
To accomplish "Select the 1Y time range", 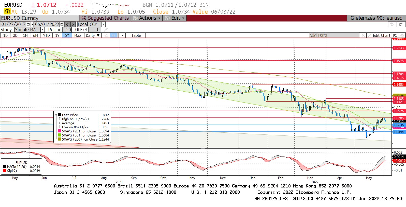I will pyautogui.click(x=57, y=36).
